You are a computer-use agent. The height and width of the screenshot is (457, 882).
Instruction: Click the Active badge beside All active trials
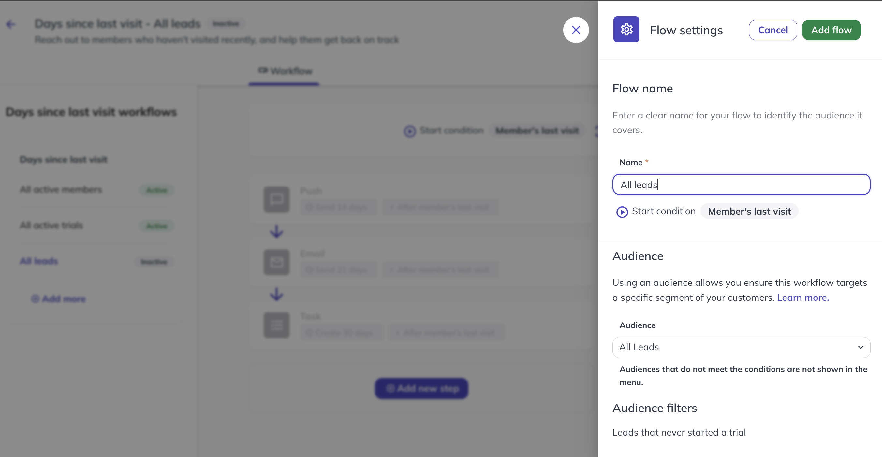coord(157,226)
